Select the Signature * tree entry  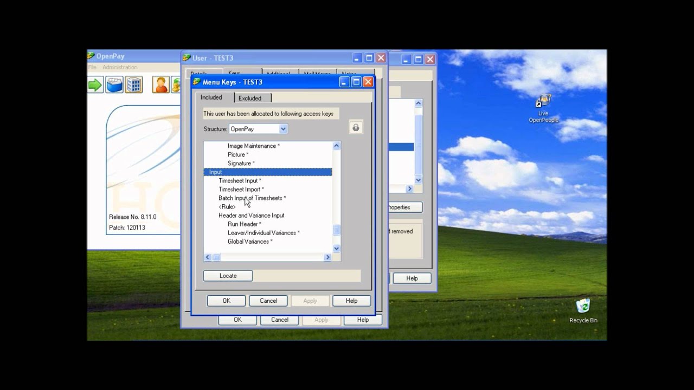coord(241,163)
